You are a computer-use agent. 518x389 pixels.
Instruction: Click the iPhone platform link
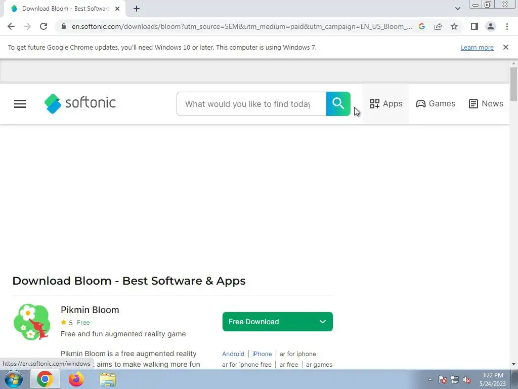[x=262, y=354]
